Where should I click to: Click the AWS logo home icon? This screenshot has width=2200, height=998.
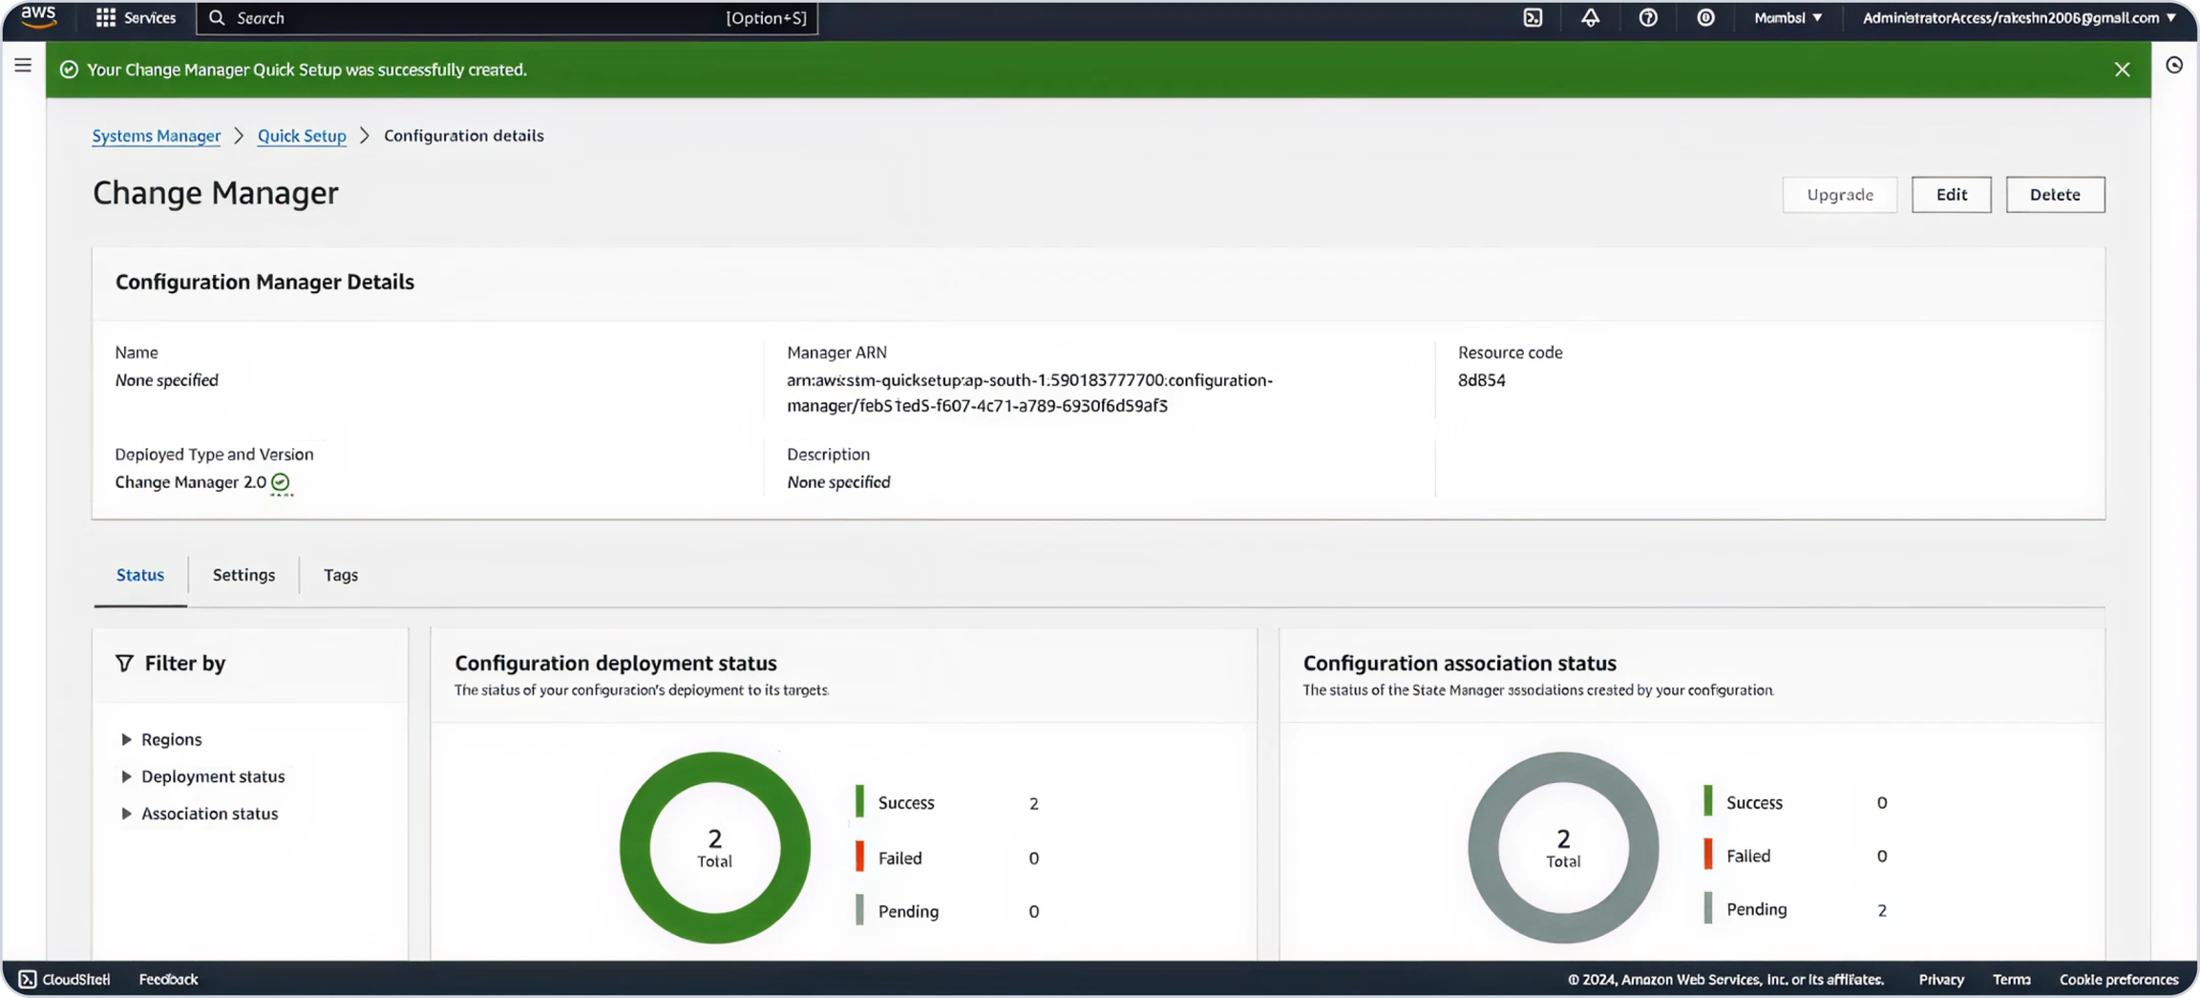coord(38,17)
